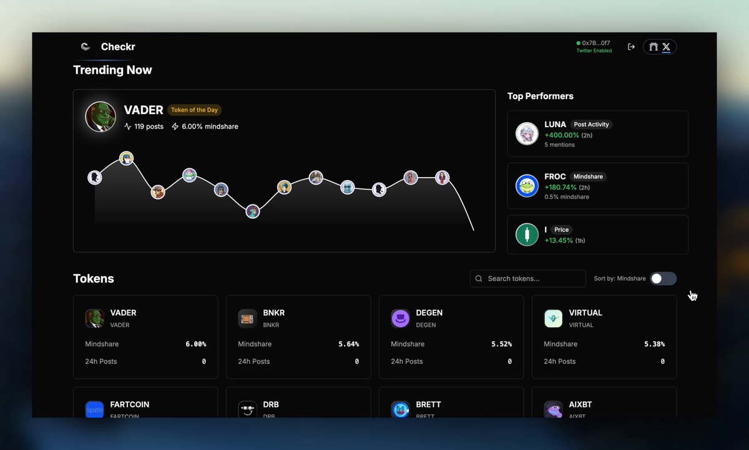The image size is (749, 450).
Task: Click the lowest avatar marker on the chart
Action: tap(253, 211)
